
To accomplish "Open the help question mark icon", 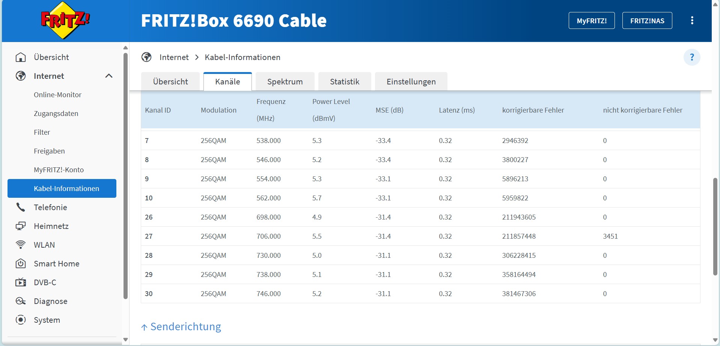I will (692, 57).
